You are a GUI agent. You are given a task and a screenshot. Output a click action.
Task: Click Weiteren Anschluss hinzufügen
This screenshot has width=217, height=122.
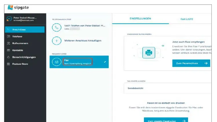(x=83, y=41)
